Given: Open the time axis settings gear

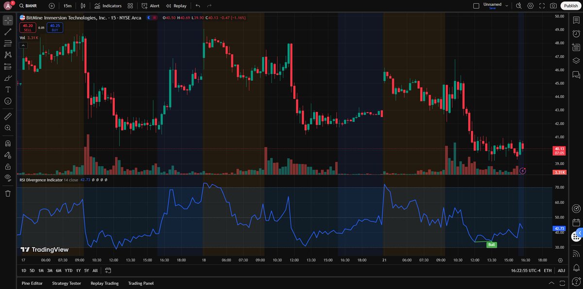Looking at the screenshot, I should (560, 260).
